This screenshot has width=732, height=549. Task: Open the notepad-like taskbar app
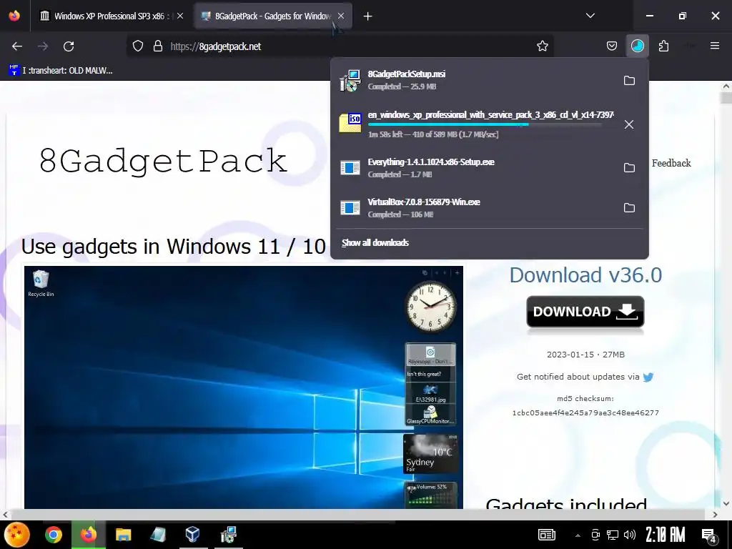pyautogui.click(x=158, y=535)
